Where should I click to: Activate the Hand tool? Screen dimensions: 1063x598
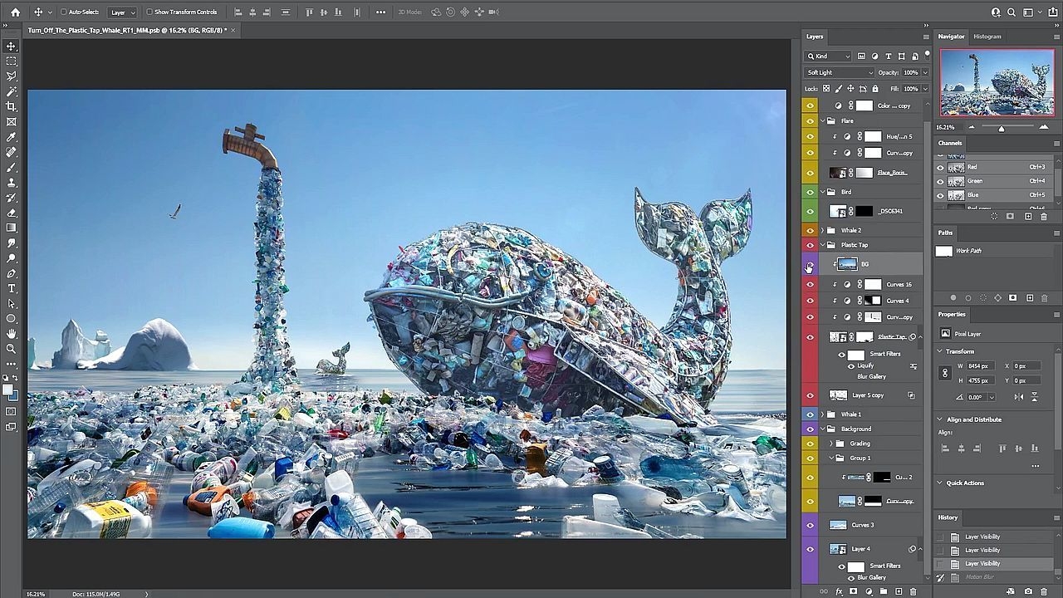coord(11,334)
